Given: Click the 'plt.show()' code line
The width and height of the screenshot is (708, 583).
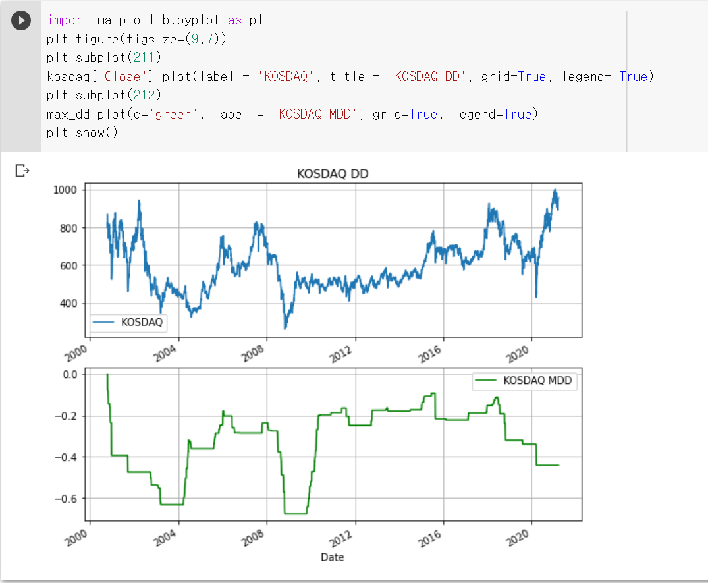Looking at the screenshot, I should click(82, 133).
